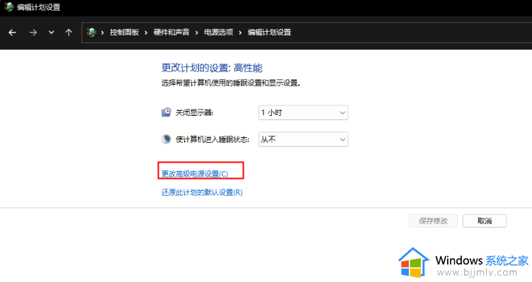
Task: Click the moon icon beside 使计算机进入睡眠状态
Action: tap(166, 139)
